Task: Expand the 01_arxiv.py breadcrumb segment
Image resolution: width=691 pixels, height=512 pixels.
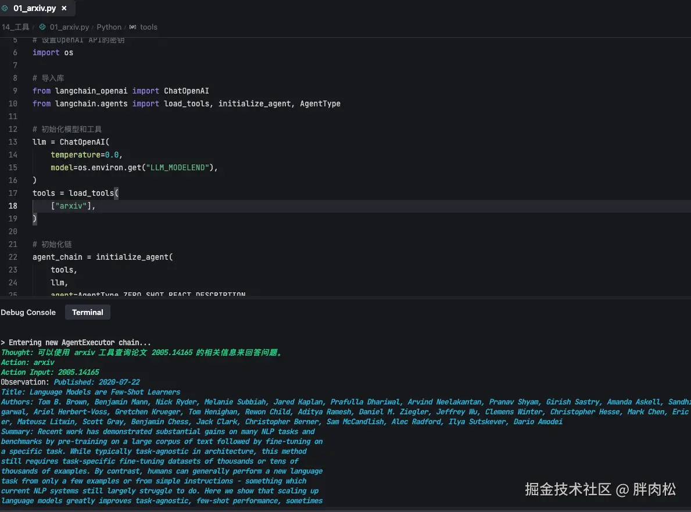Action: click(69, 27)
